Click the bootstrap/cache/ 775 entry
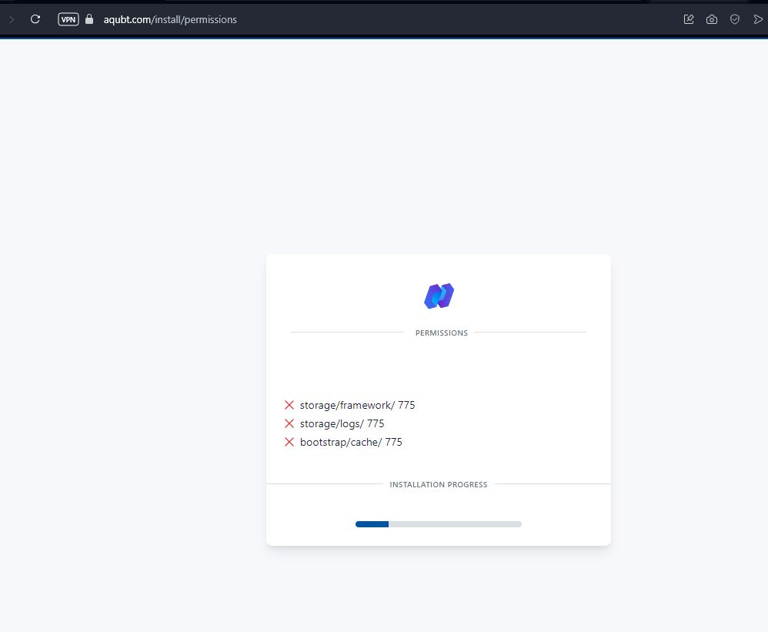This screenshot has height=632, width=768. point(351,442)
